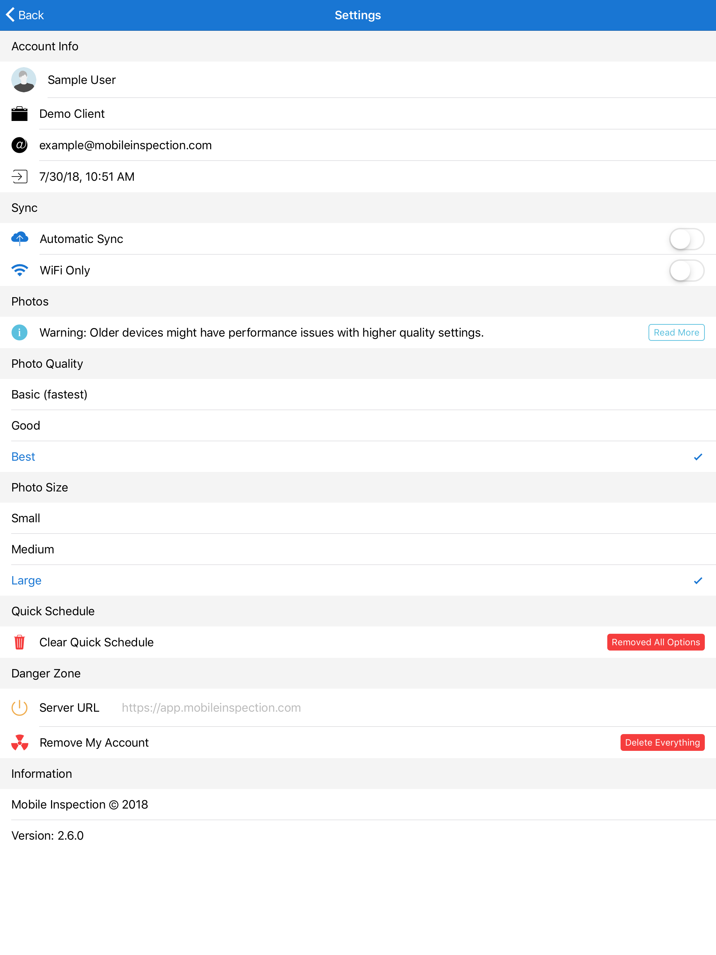Viewport: 716px width, 955px height.
Task: Turn on the WiFi Only switch
Action: tap(686, 270)
